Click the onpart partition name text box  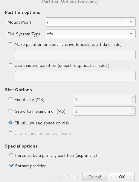(75, 76)
